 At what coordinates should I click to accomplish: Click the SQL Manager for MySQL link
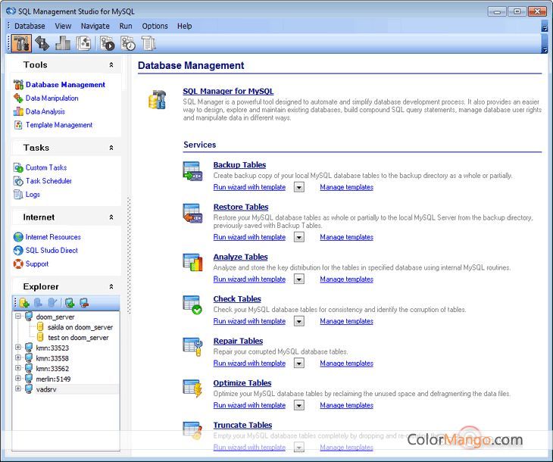[228, 92]
